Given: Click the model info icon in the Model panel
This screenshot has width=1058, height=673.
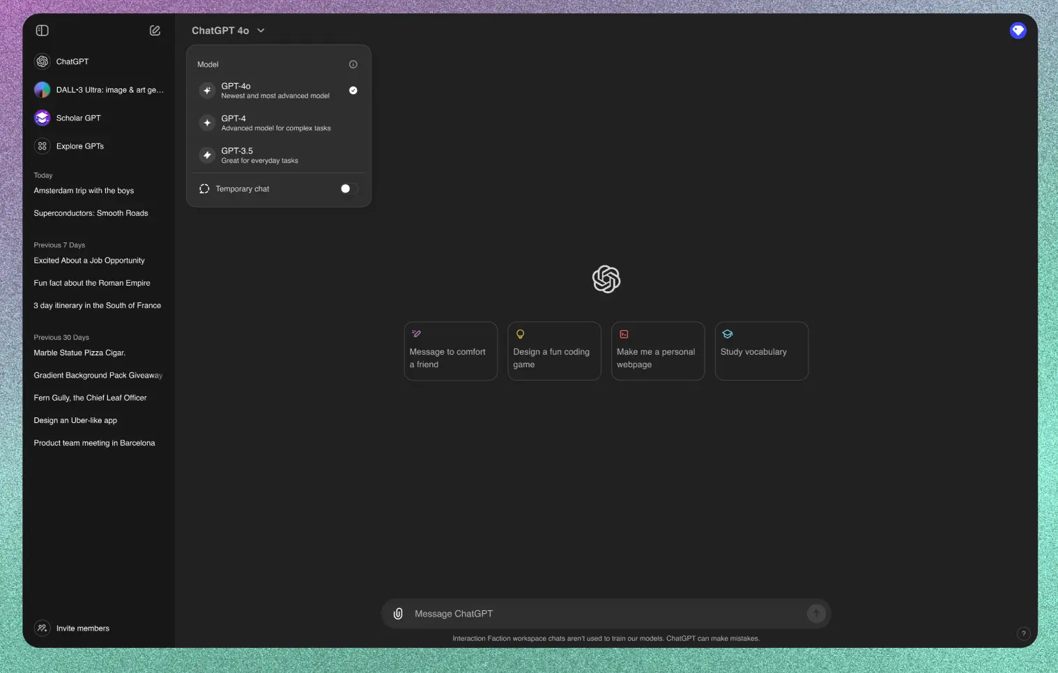Looking at the screenshot, I should click(353, 64).
